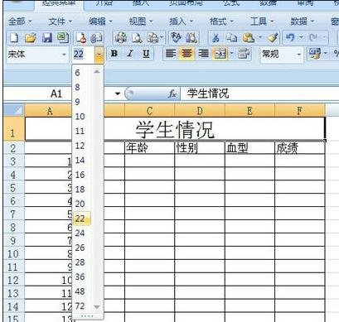Expand the 常规 number format dropdown
Screen dimensions: 339x322
pyautogui.click(x=298, y=55)
